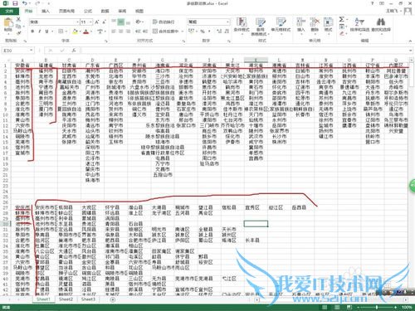Viewport: 415px width, 311px height.
Task: Click the AutoSum sigma icon
Action: click(x=342, y=19)
